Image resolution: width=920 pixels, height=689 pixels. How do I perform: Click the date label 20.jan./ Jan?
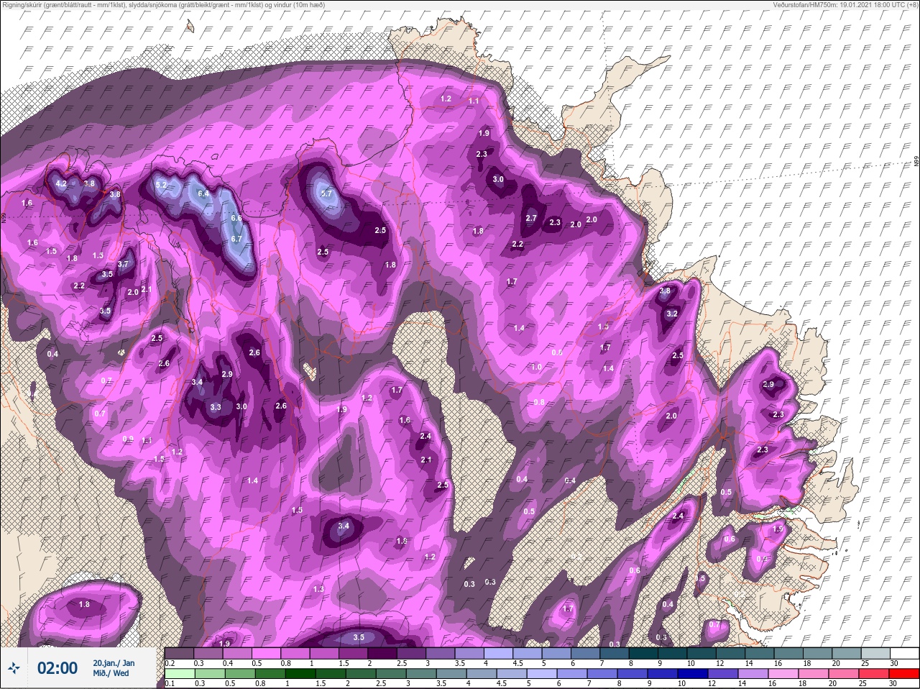[x=113, y=662]
